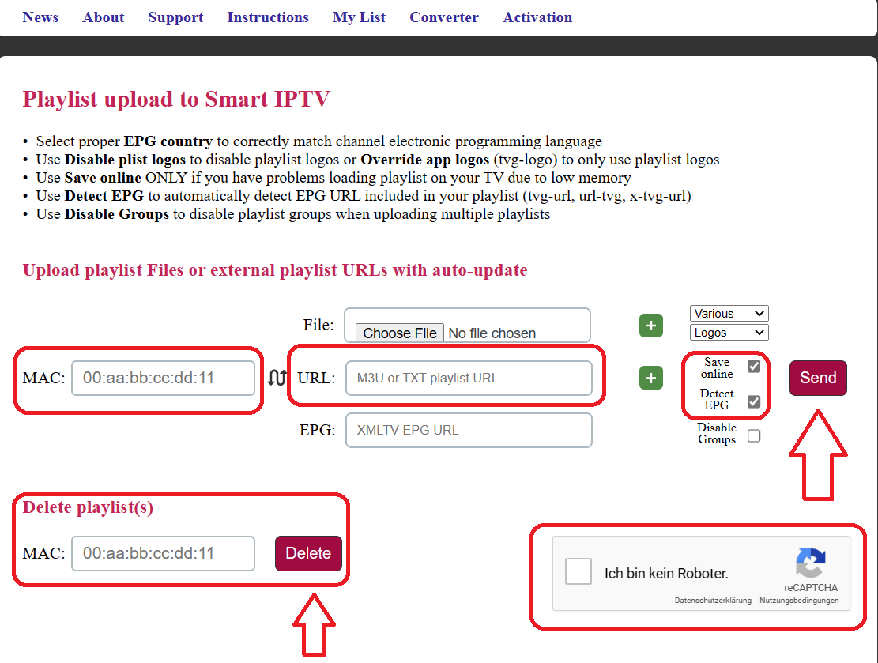
Task: Click the 'Playlist upload to Smart IPTV' heading
Action: (176, 99)
